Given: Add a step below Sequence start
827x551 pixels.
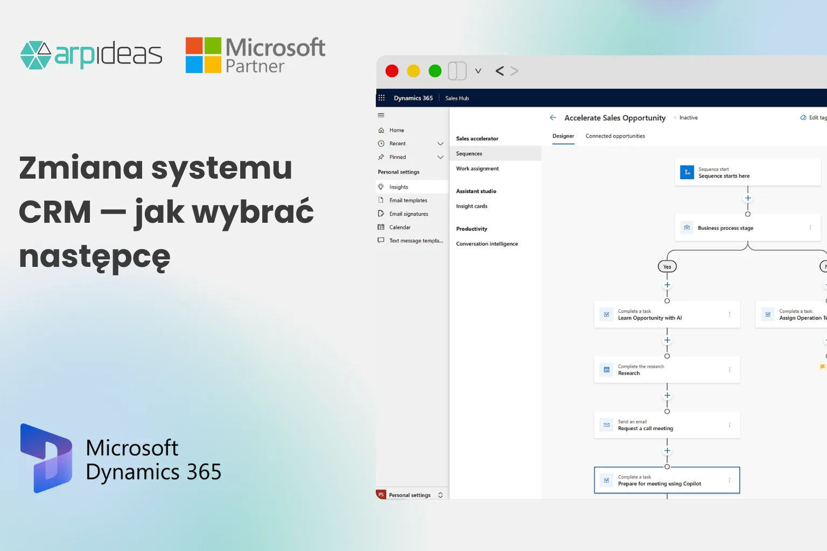Looking at the screenshot, I should pyautogui.click(x=748, y=198).
